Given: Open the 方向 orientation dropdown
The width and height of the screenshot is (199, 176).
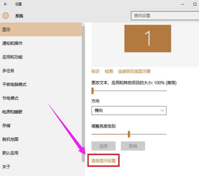Looking at the screenshot, I should [x=129, y=110].
